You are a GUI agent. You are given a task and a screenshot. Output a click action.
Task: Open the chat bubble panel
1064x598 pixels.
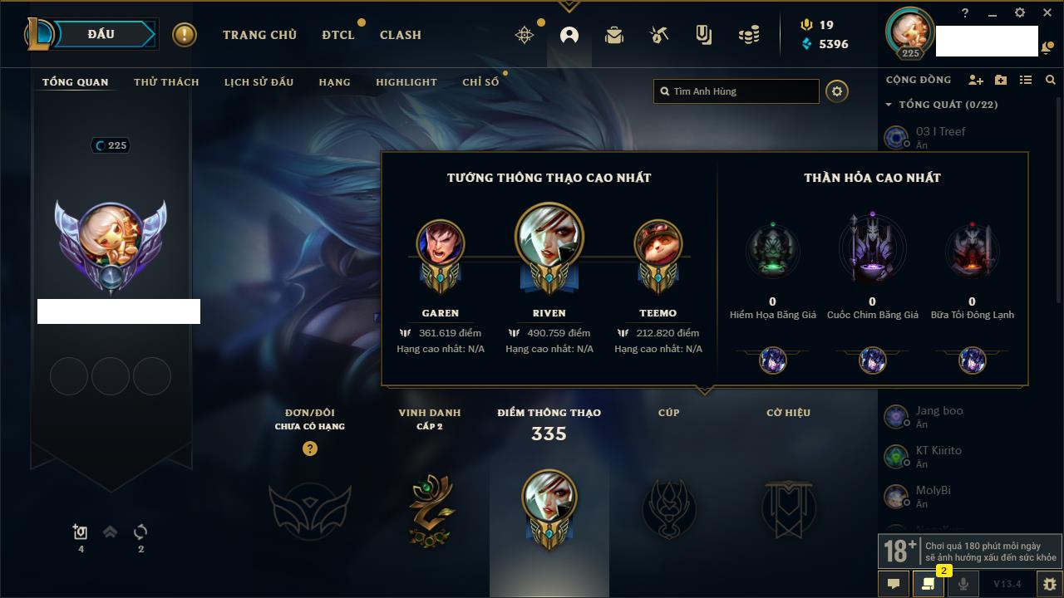(x=894, y=584)
